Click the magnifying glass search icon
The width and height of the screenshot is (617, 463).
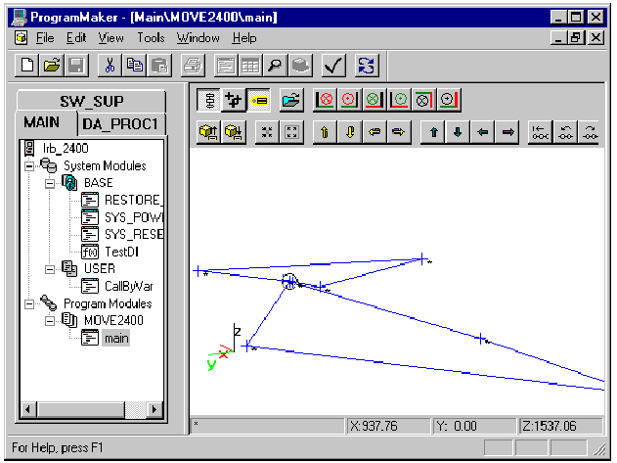275,65
